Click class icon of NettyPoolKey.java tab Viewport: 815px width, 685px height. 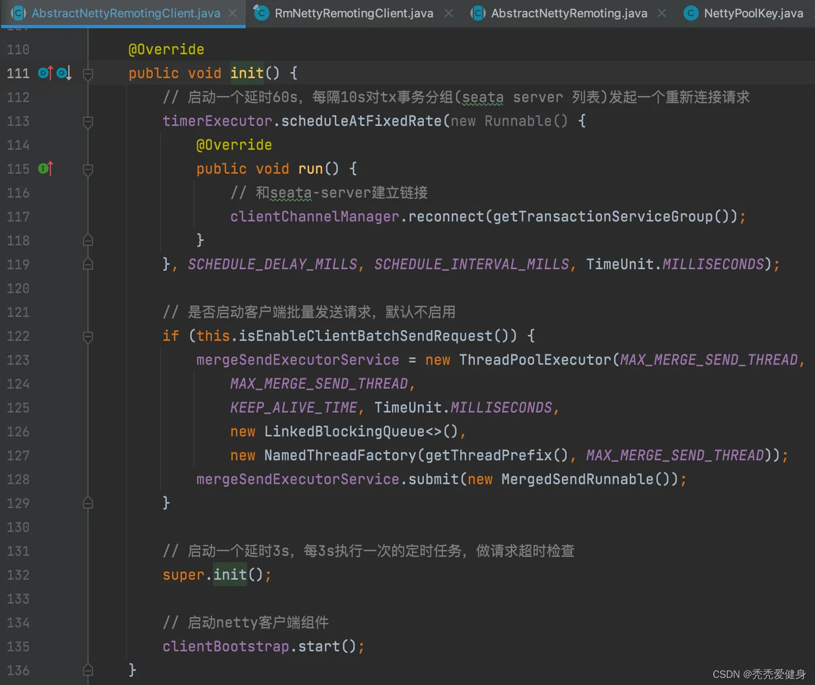(x=691, y=13)
